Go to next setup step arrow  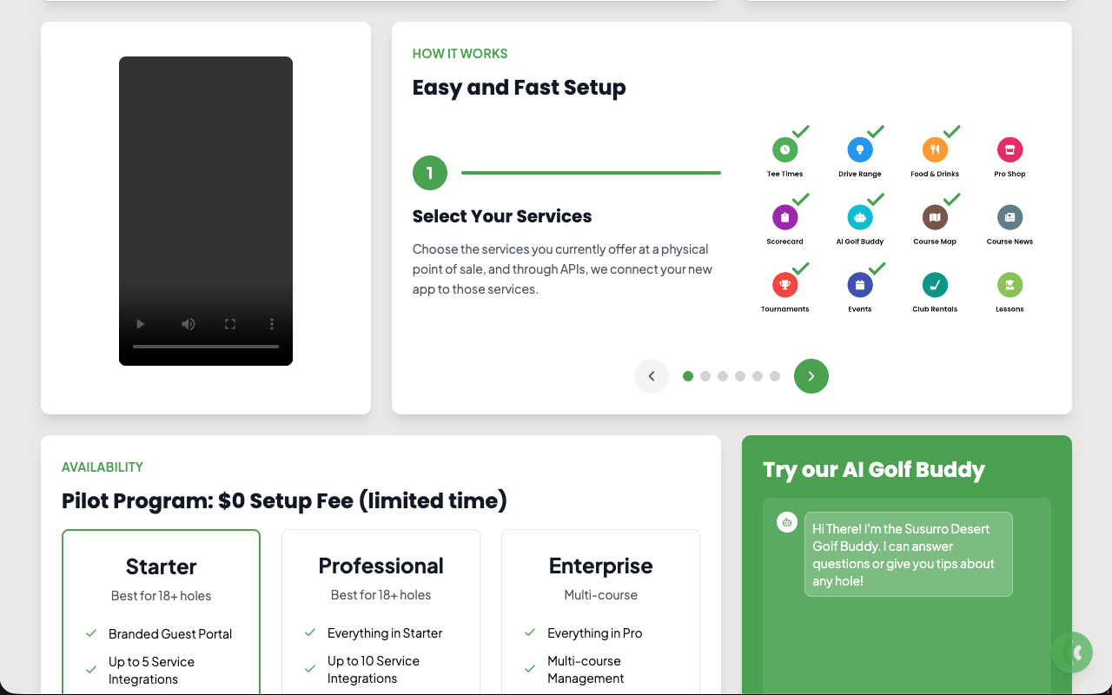coord(811,376)
